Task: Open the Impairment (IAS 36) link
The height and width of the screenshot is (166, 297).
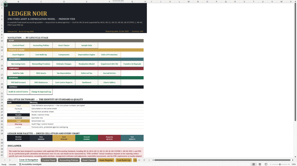Action: (x=109, y=64)
